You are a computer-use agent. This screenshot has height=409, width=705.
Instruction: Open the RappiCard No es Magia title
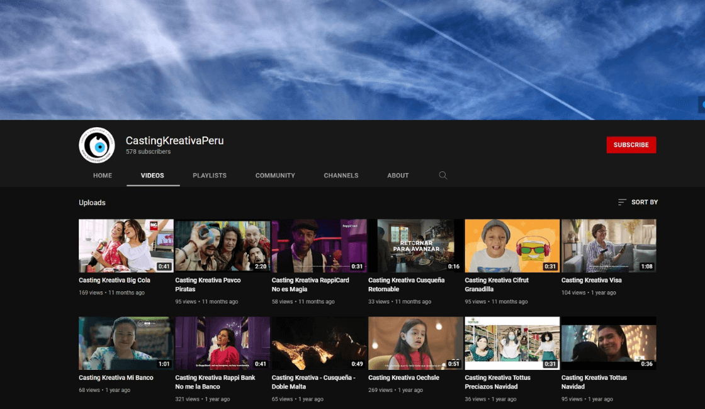(x=310, y=284)
